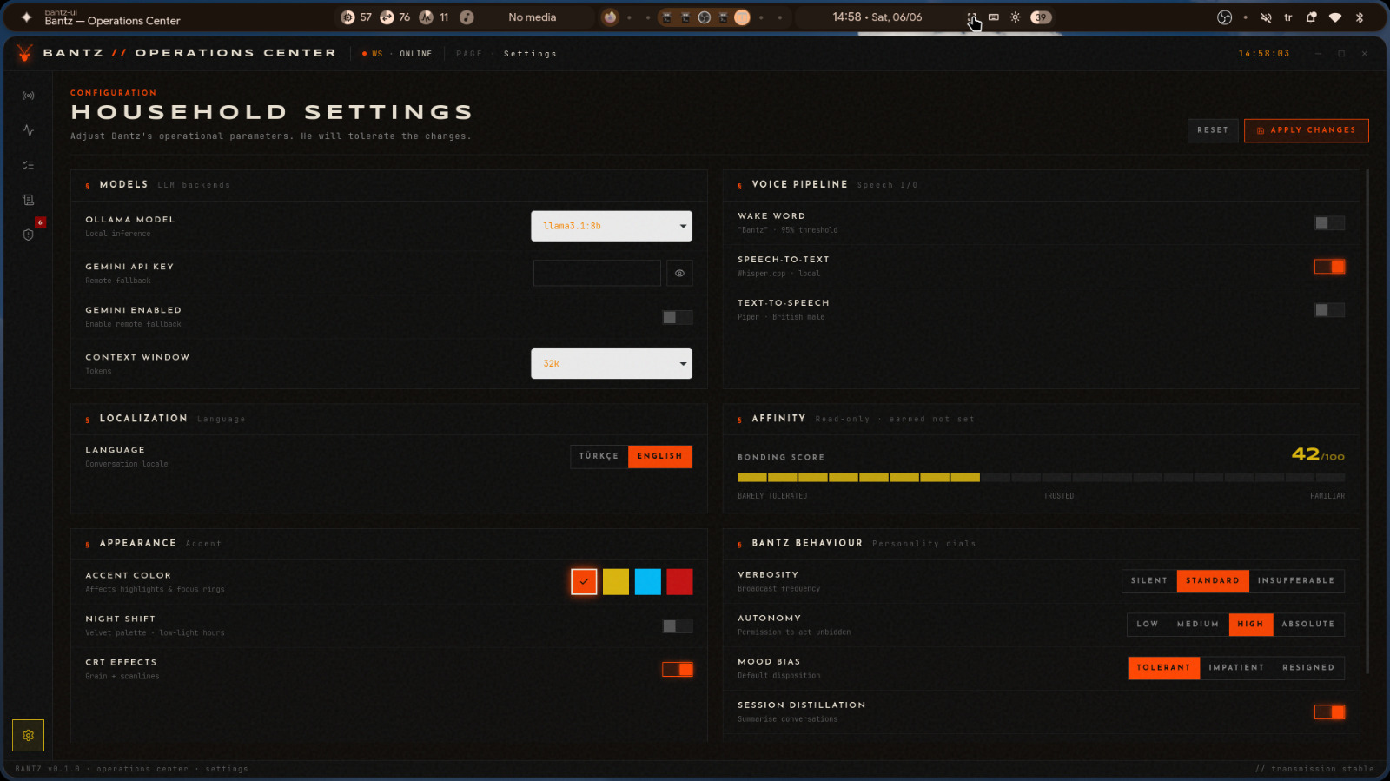
Task: Click the 'Settings' page breadcrumb
Action: tap(530, 54)
